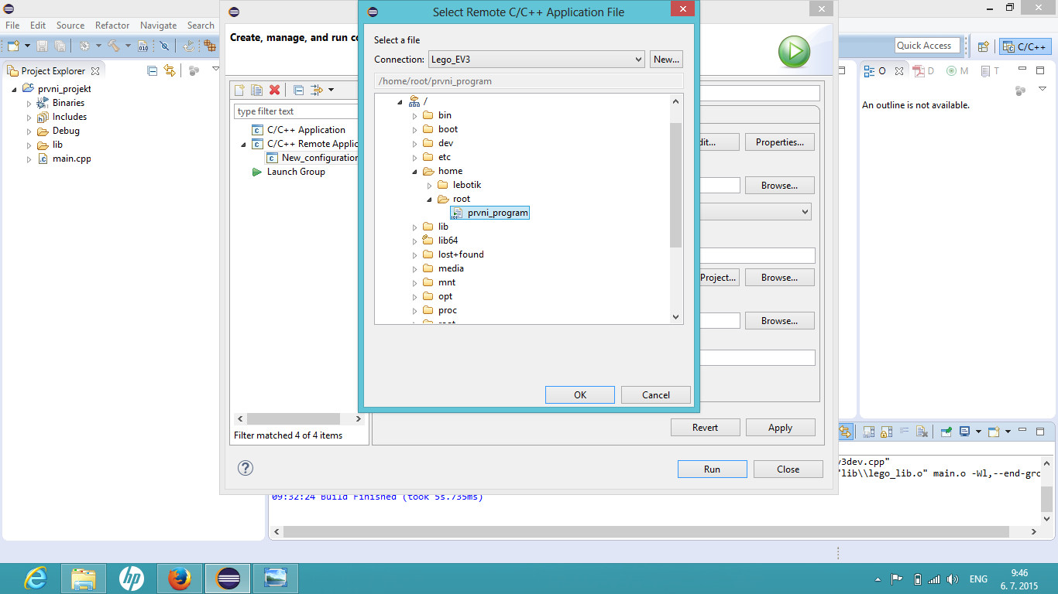Expand the lebotik folder

(x=430, y=186)
